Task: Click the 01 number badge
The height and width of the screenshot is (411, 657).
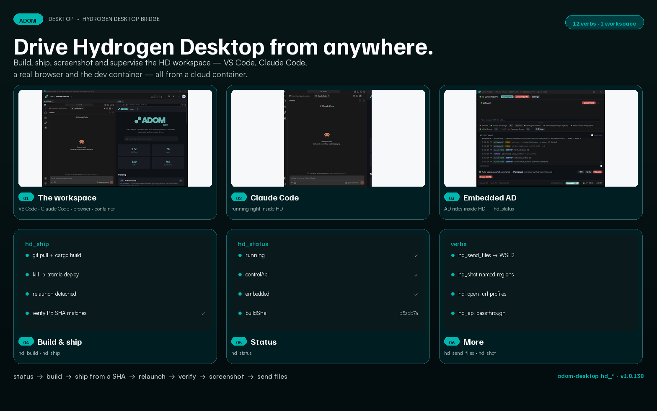Action: click(x=26, y=198)
